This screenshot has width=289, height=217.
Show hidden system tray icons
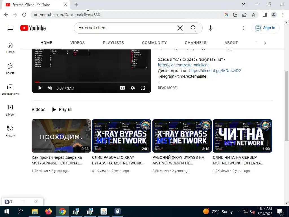pos(239,211)
